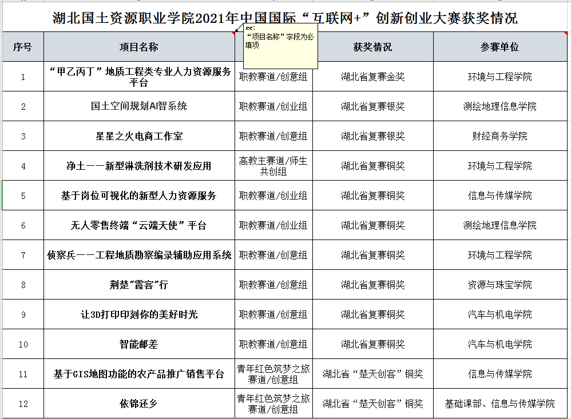571x419 pixels.
Task: Select serial number cell 12
Action: point(23,404)
